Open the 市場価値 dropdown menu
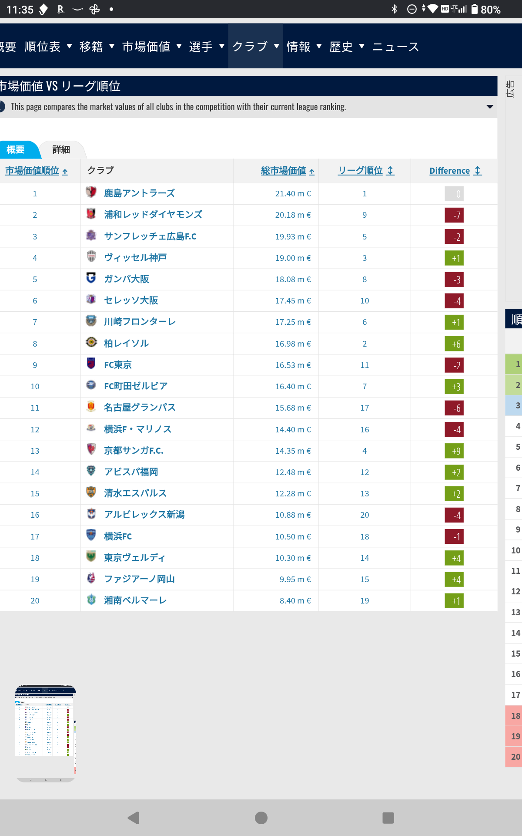Screen dimensions: 522x836 [x=151, y=47]
